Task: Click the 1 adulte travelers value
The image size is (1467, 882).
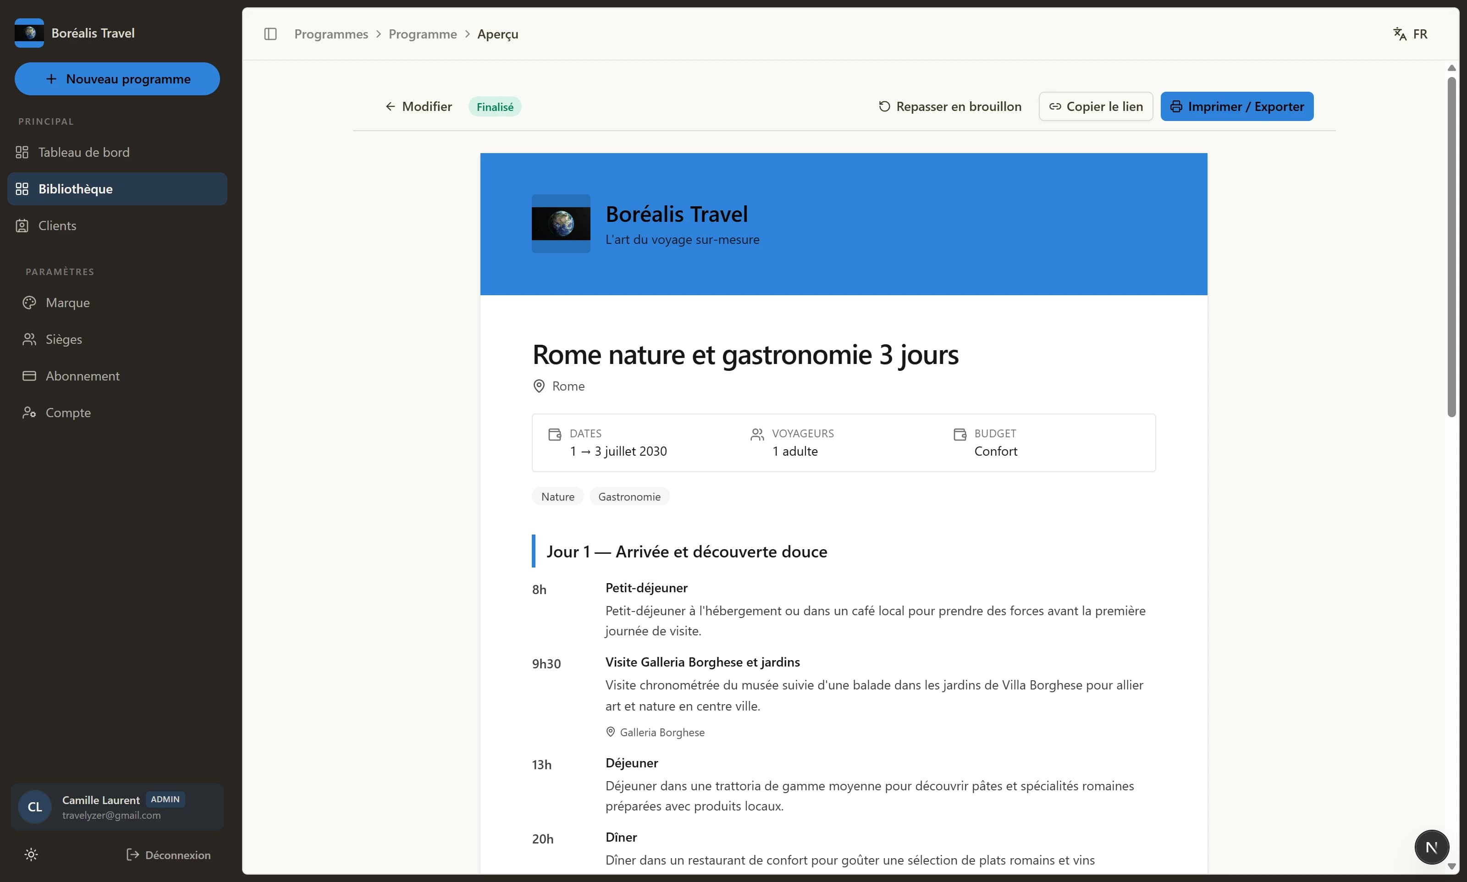Action: click(795, 451)
